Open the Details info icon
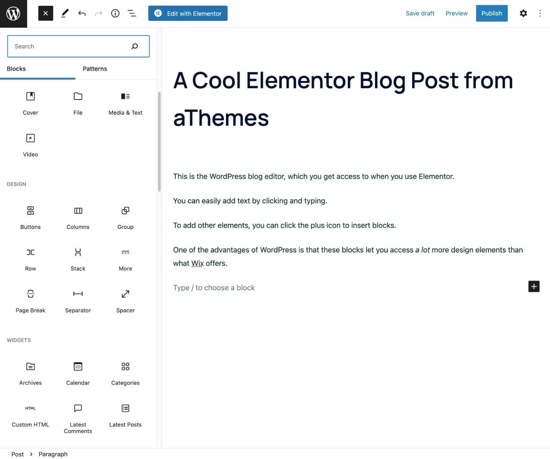The height and width of the screenshot is (459, 550). pyautogui.click(x=115, y=13)
